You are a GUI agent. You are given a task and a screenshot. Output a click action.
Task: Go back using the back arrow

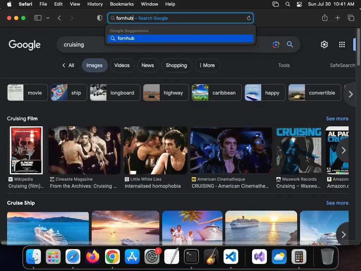click(x=59, y=18)
